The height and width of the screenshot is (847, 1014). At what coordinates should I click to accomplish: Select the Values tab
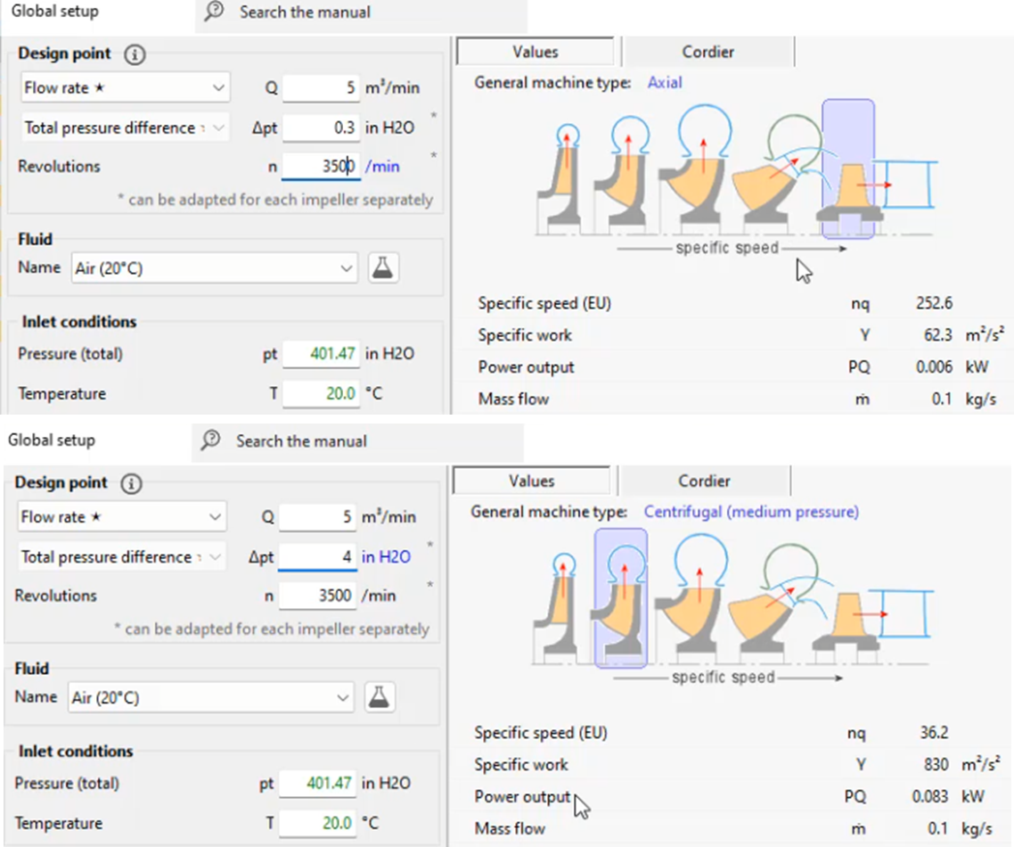(535, 51)
